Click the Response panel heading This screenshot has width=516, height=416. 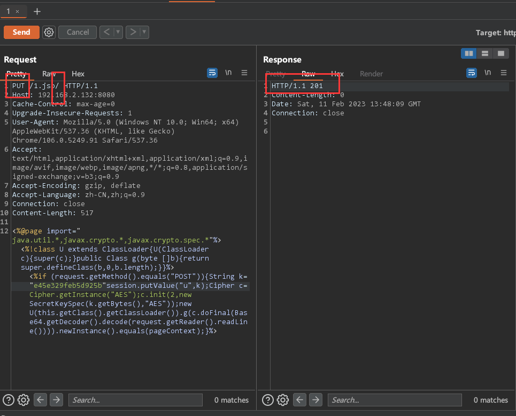tap(282, 59)
